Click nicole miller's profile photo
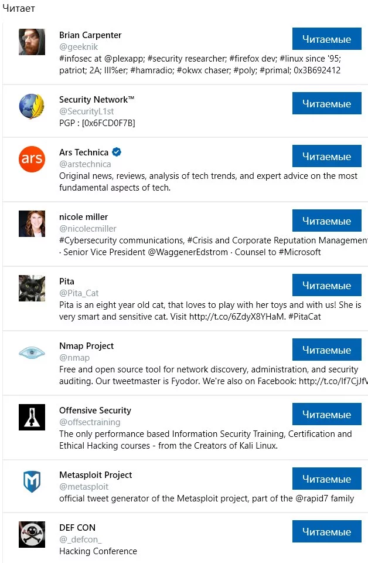The height and width of the screenshot is (563, 368). point(32,224)
